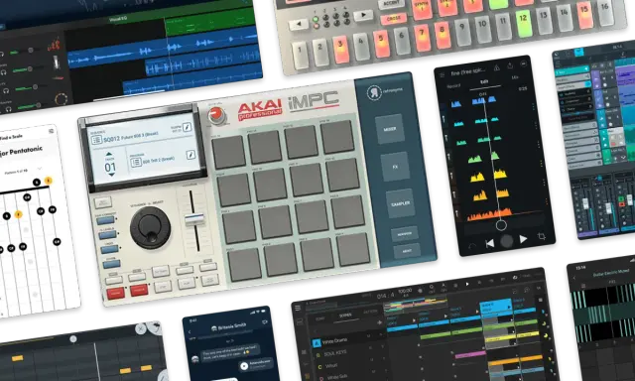Screen dimensions: 635x381
Task: Play the audio message in chat app
Action: point(244,366)
